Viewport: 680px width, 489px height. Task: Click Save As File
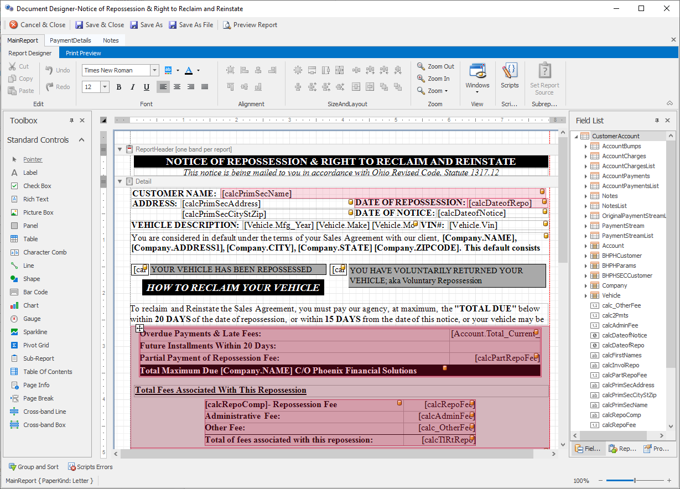click(191, 25)
